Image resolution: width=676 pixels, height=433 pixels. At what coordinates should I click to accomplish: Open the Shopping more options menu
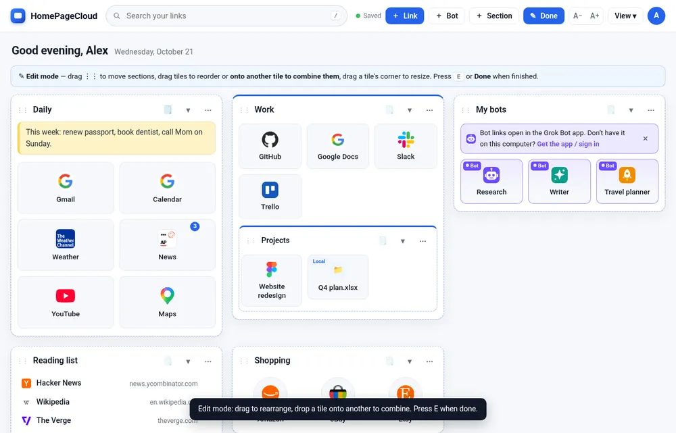(x=429, y=361)
